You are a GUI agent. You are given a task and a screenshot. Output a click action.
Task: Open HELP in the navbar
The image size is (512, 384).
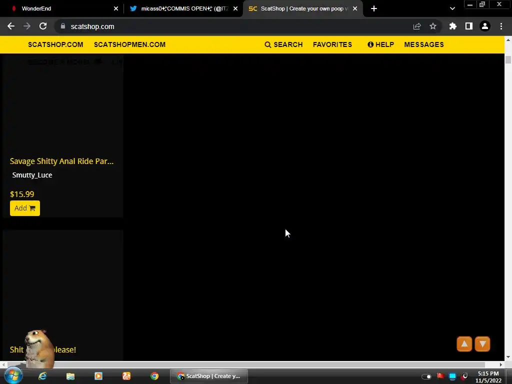tap(380, 44)
